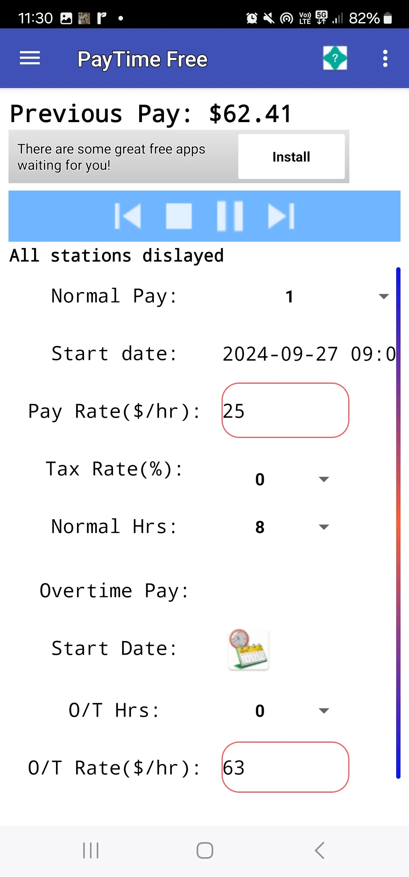Tap the skip-to-previous playback button
Viewport: 409px width, 877px height.
[128, 216]
